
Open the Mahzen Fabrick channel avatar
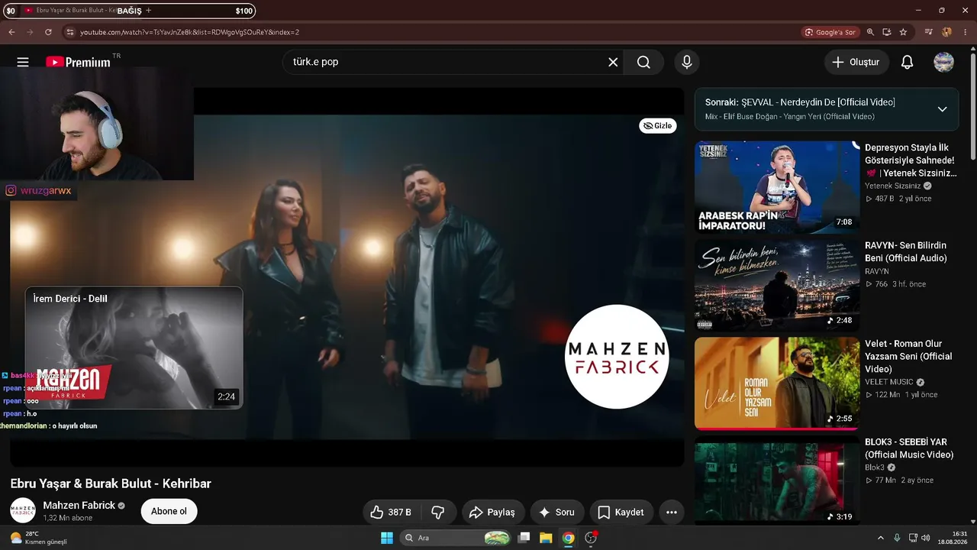coord(23,511)
